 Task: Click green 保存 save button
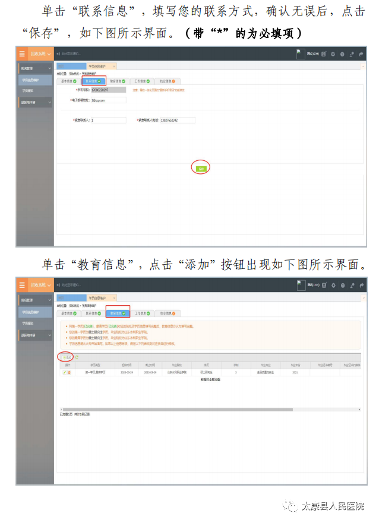[x=201, y=169]
